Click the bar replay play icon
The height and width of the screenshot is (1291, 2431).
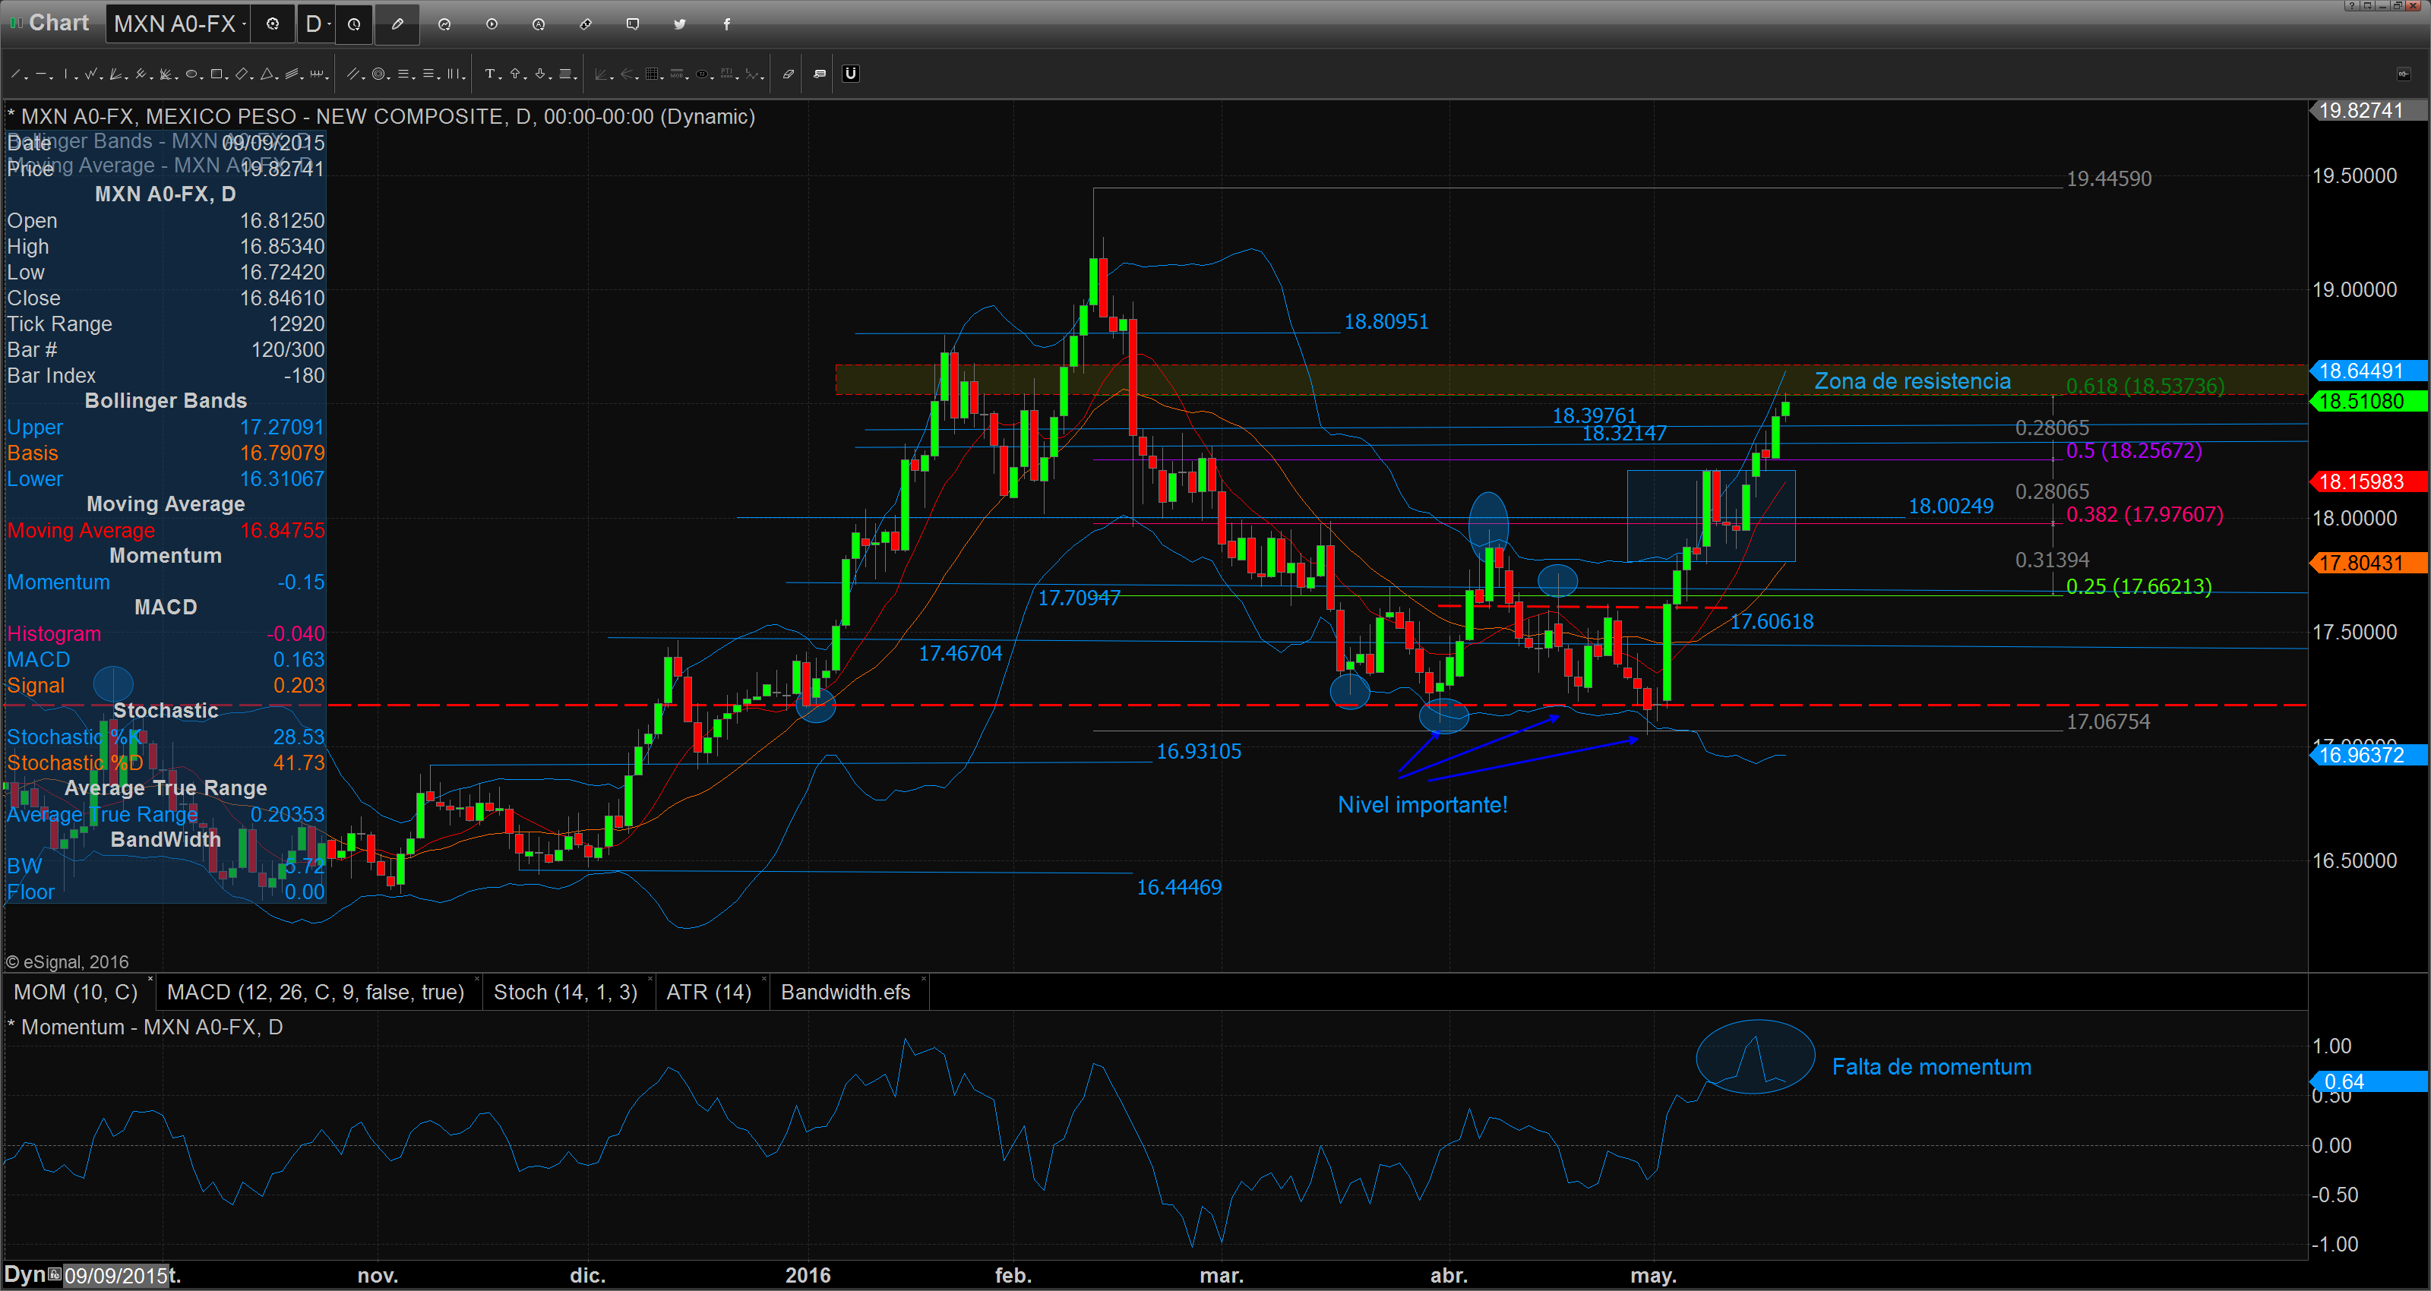[x=492, y=24]
